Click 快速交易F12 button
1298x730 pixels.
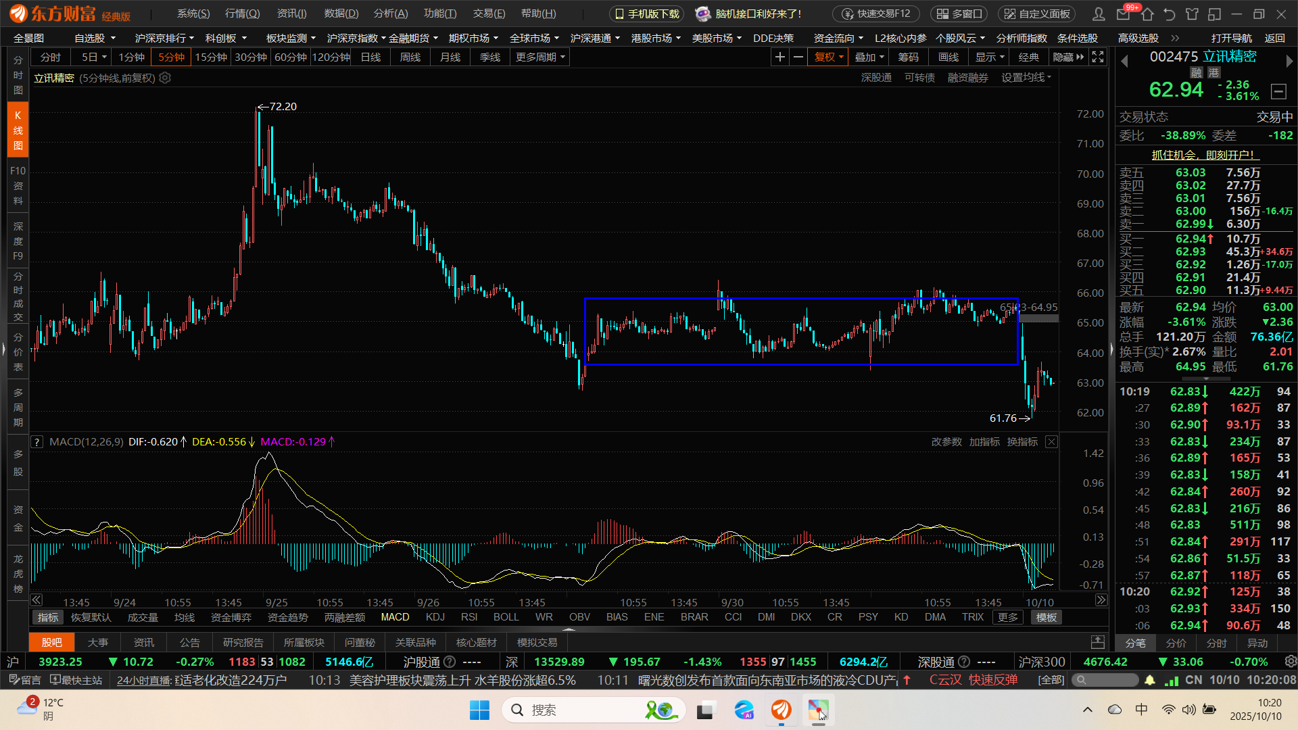(x=877, y=14)
